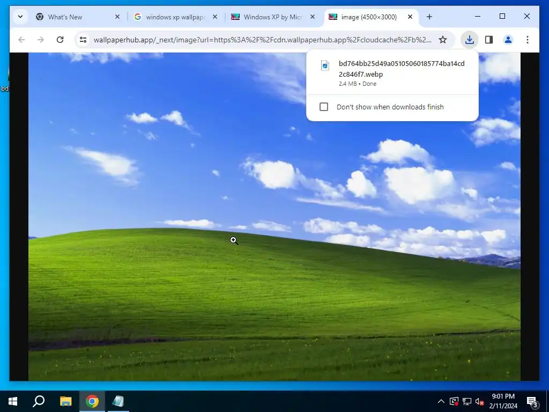Viewport: 549px width, 412px height.
Task: Reload the current page
Action: point(60,40)
